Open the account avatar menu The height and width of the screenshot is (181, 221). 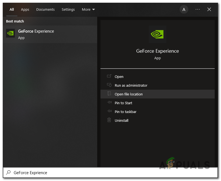(x=184, y=9)
